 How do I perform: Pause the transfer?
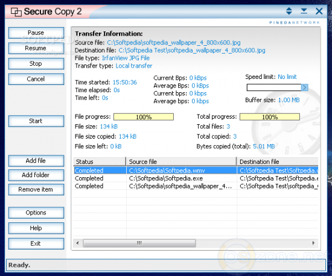[36, 33]
